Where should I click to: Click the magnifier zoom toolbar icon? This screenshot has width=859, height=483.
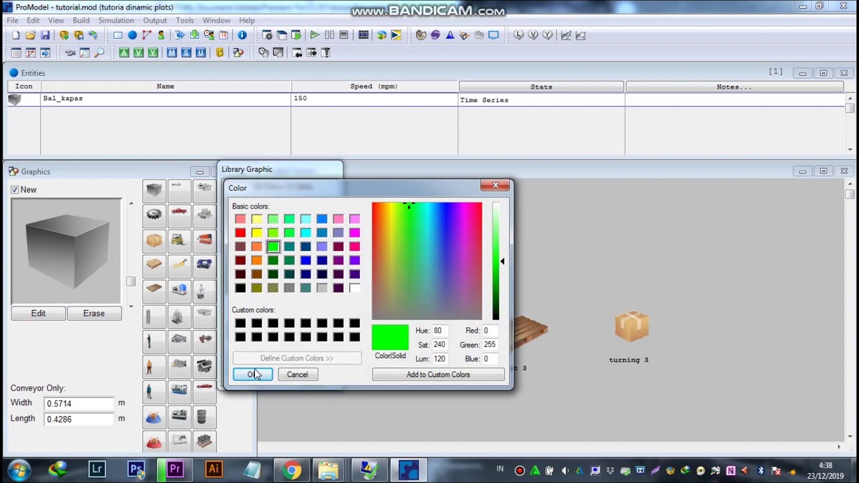coord(99,52)
